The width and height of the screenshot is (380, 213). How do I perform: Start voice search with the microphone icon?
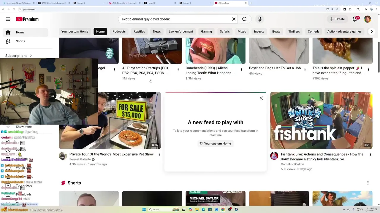259,19
